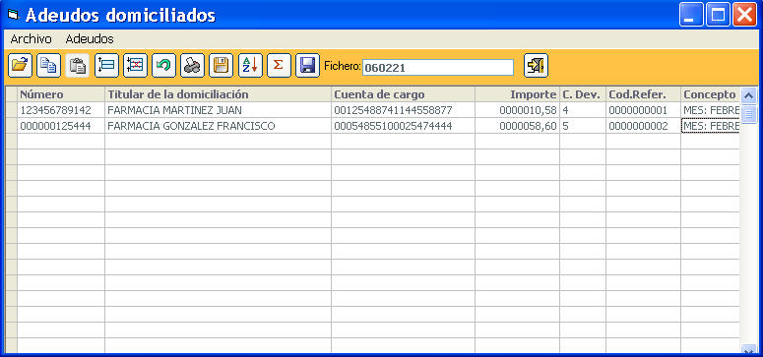Delete row using the red-cross row icon

(x=135, y=65)
